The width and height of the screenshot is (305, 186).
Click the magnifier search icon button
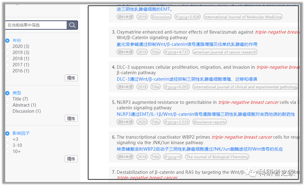click(72, 25)
